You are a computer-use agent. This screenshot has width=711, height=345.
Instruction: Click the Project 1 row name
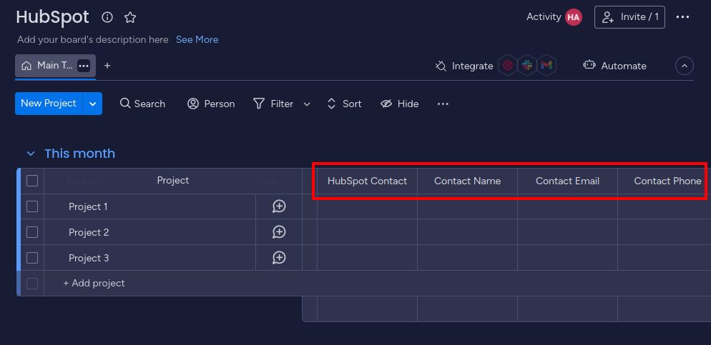coord(89,207)
